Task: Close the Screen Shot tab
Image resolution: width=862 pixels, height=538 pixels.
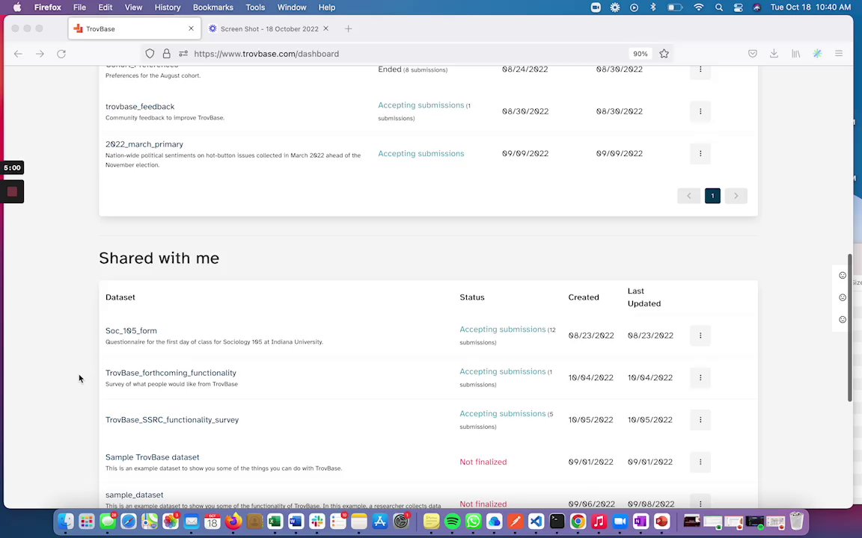Action: pyautogui.click(x=325, y=28)
